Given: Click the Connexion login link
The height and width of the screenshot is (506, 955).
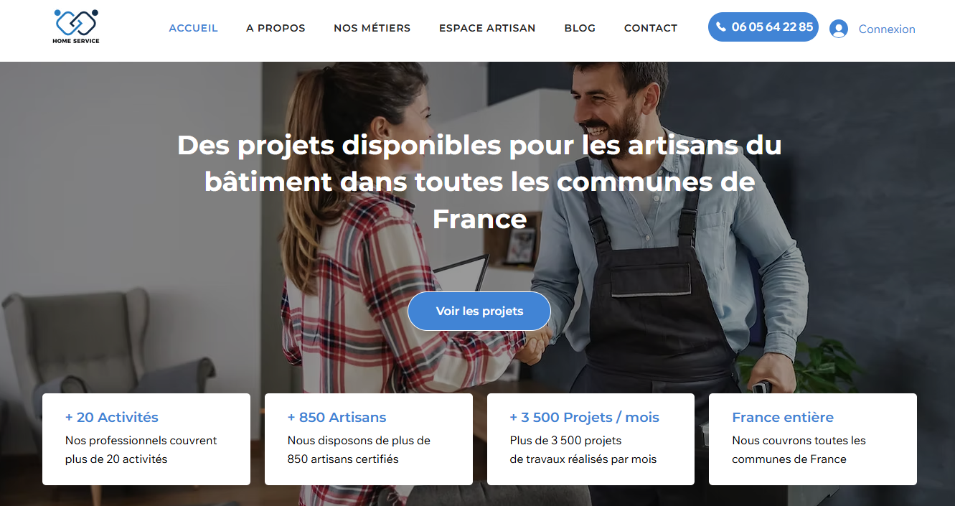Looking at the screenshot, I should [x=887, y=29].
